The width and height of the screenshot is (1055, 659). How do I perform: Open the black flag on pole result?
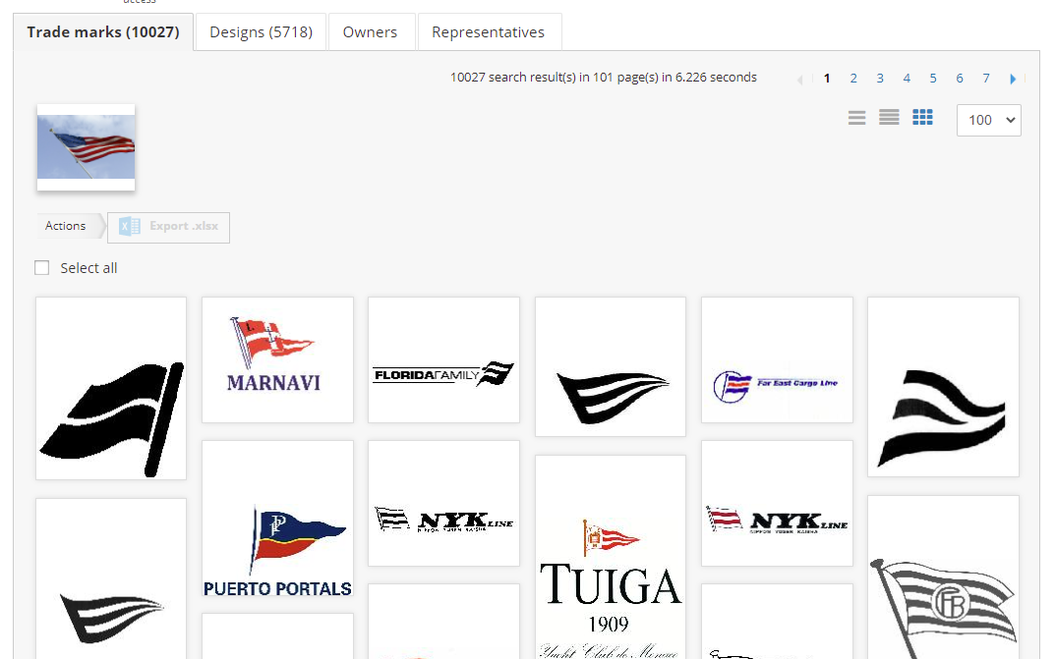pyautogui.click(x=111, y=388)
